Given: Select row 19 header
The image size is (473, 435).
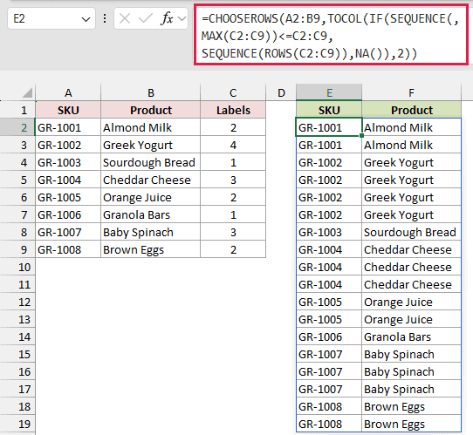Looking at the screenshot, I should click(17, 424).
